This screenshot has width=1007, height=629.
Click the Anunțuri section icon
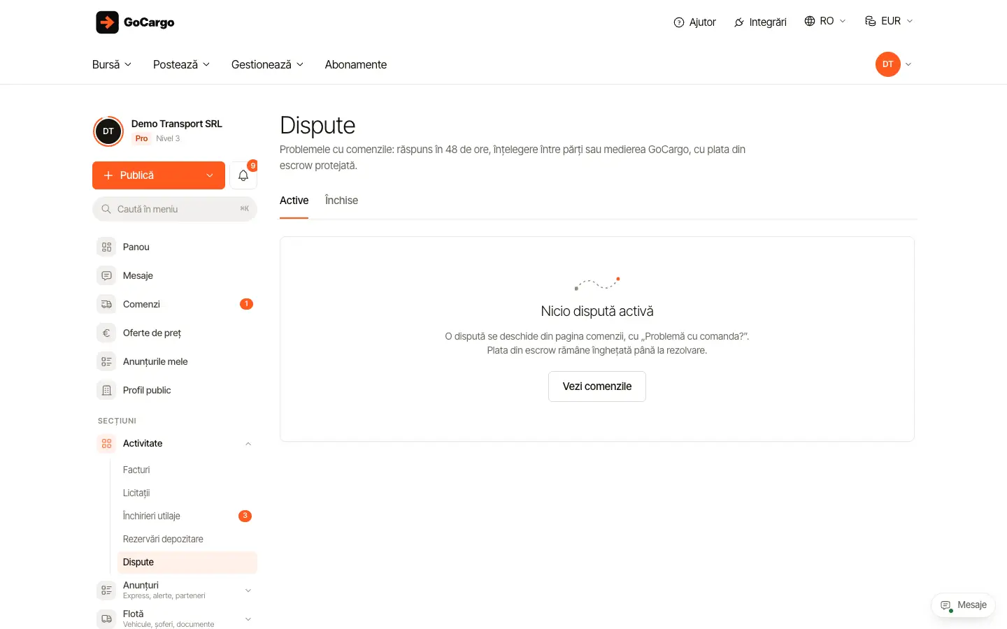click(106, 590)
